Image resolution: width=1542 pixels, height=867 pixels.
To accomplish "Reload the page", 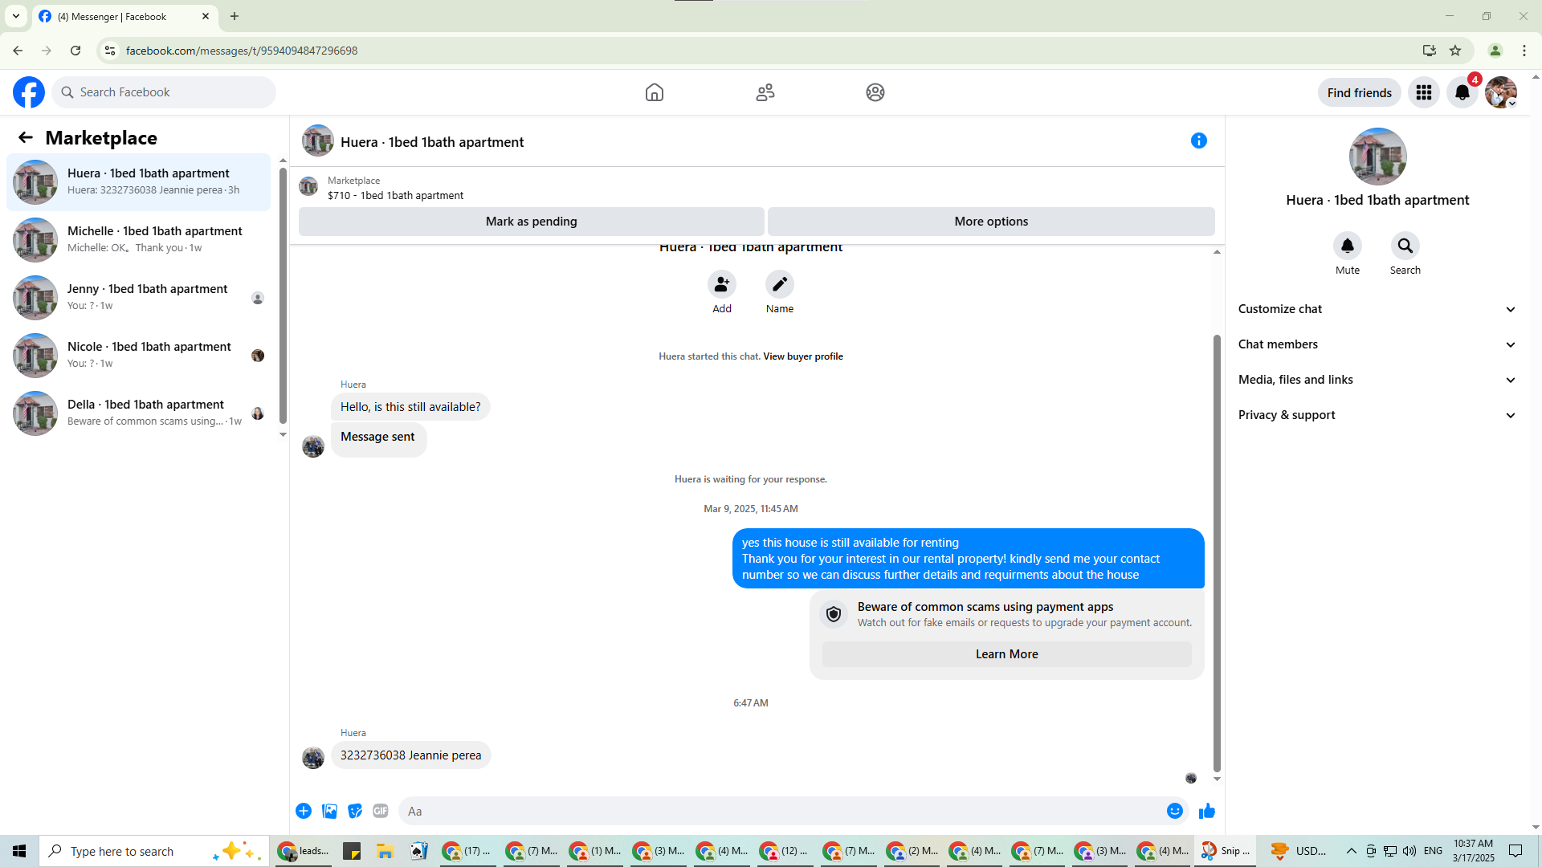I will (x=75, y=51).
